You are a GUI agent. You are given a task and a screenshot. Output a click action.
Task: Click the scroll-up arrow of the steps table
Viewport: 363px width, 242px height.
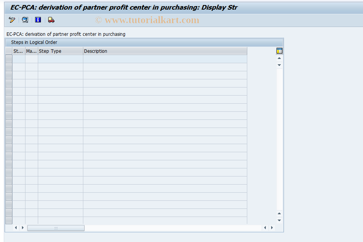[279, 58]
